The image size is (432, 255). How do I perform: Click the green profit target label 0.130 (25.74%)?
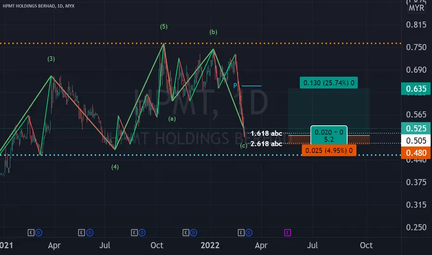point(329,83)
